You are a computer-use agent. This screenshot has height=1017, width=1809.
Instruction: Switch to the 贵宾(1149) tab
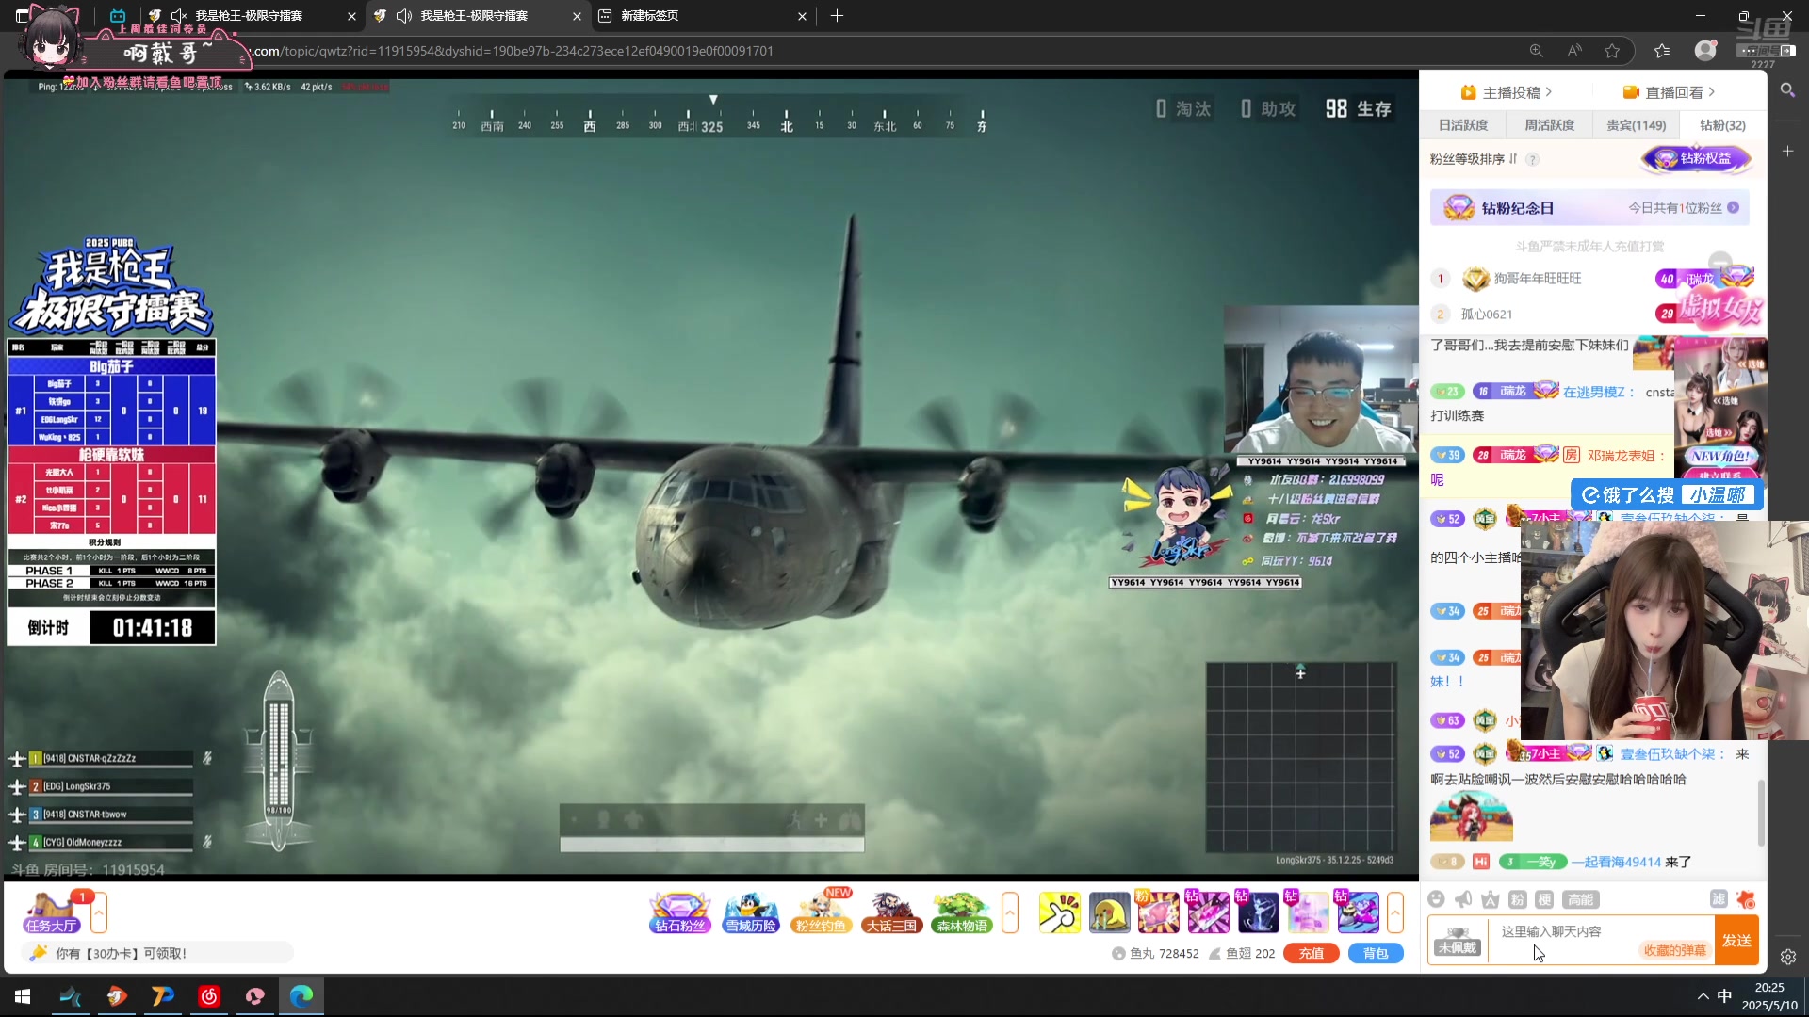(x=1636, y=125)
